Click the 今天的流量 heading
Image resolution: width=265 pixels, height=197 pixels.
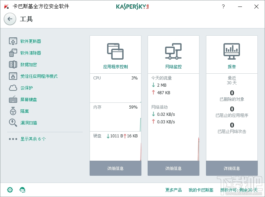point(161,78)
